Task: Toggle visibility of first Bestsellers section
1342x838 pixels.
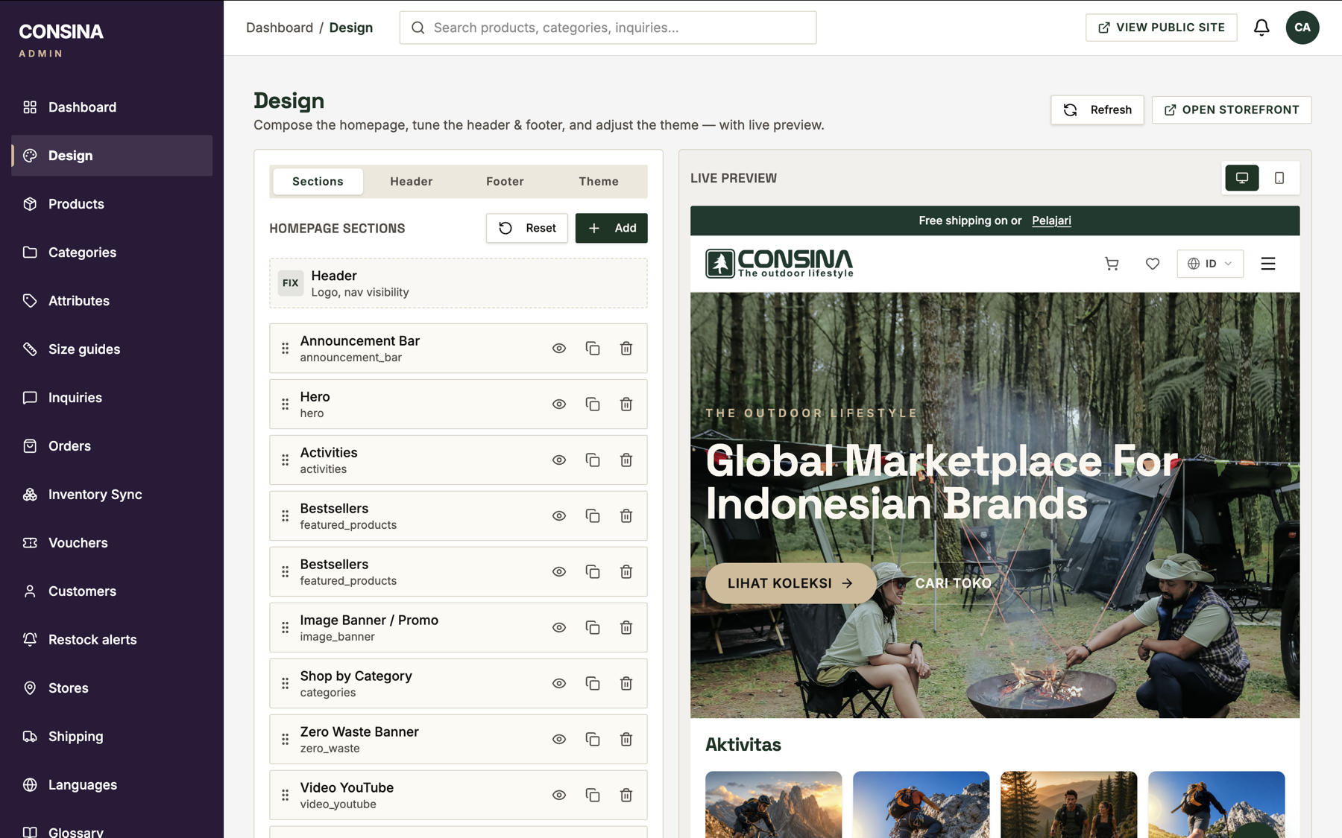Action: coord(559,515)
